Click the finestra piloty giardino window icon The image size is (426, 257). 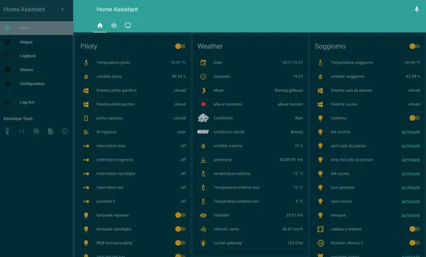86,90
